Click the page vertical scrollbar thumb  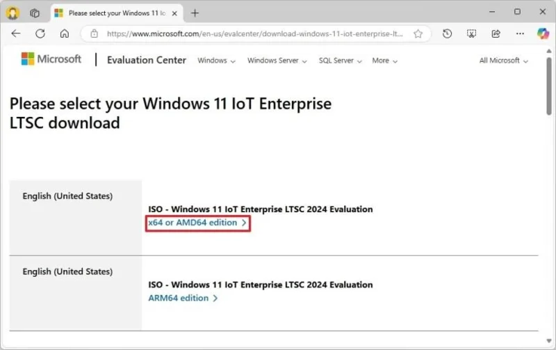pyautogui.click(x=549, y=86)
